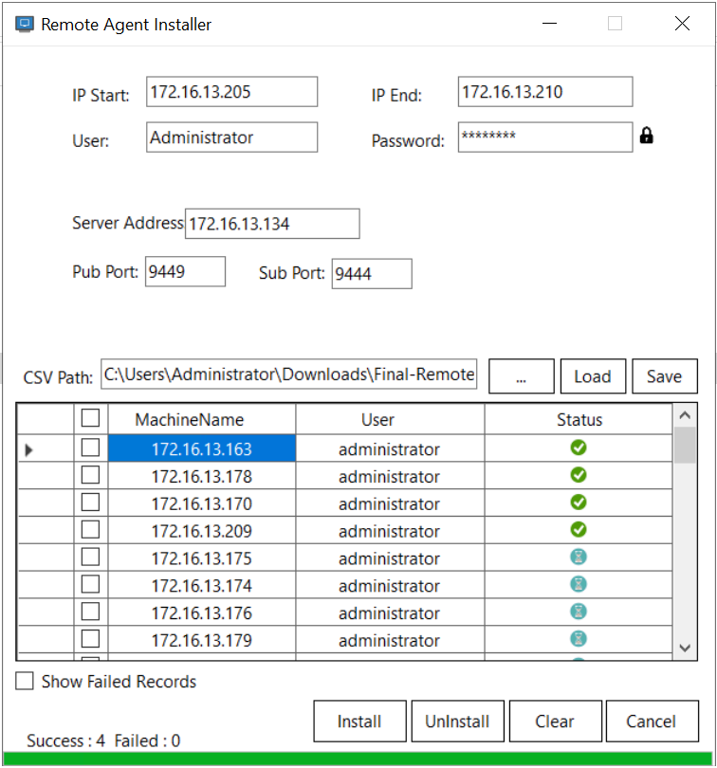717x768 pixels.
Task: Click the Remote Agent Installer title icon
Action: click(x=24, y=24)
